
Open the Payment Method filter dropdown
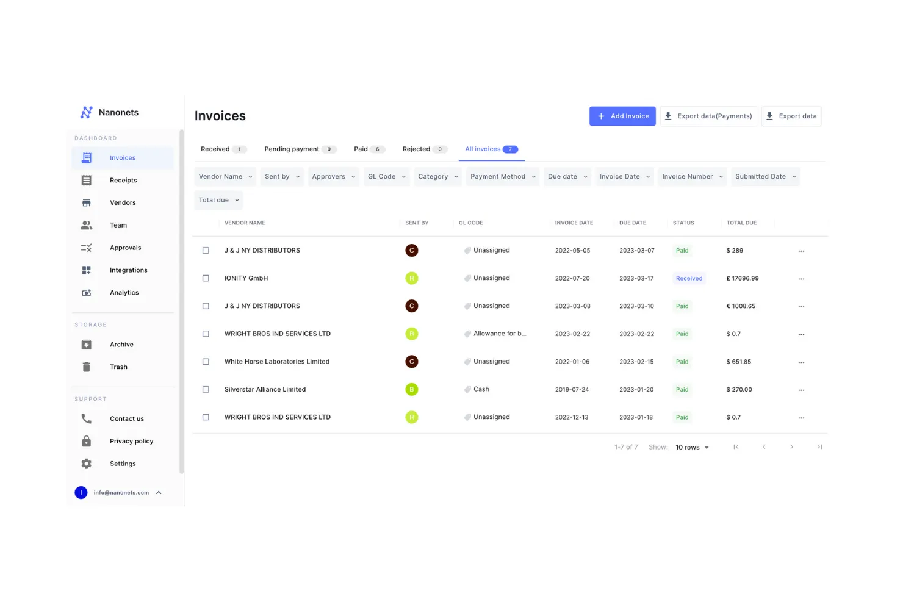click(x=503, y=177)
